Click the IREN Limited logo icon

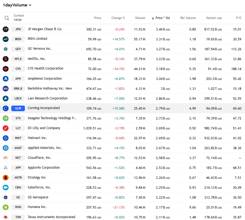coord(6,39)
